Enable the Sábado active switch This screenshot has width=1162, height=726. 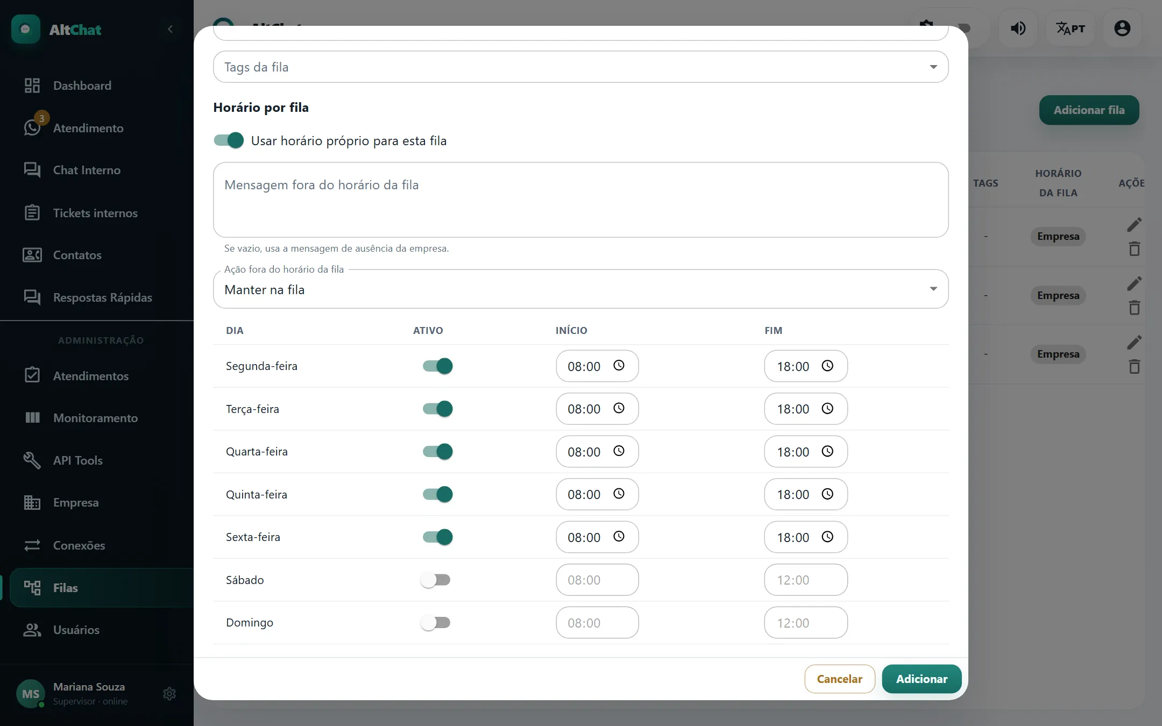click(x=435, y=580)
